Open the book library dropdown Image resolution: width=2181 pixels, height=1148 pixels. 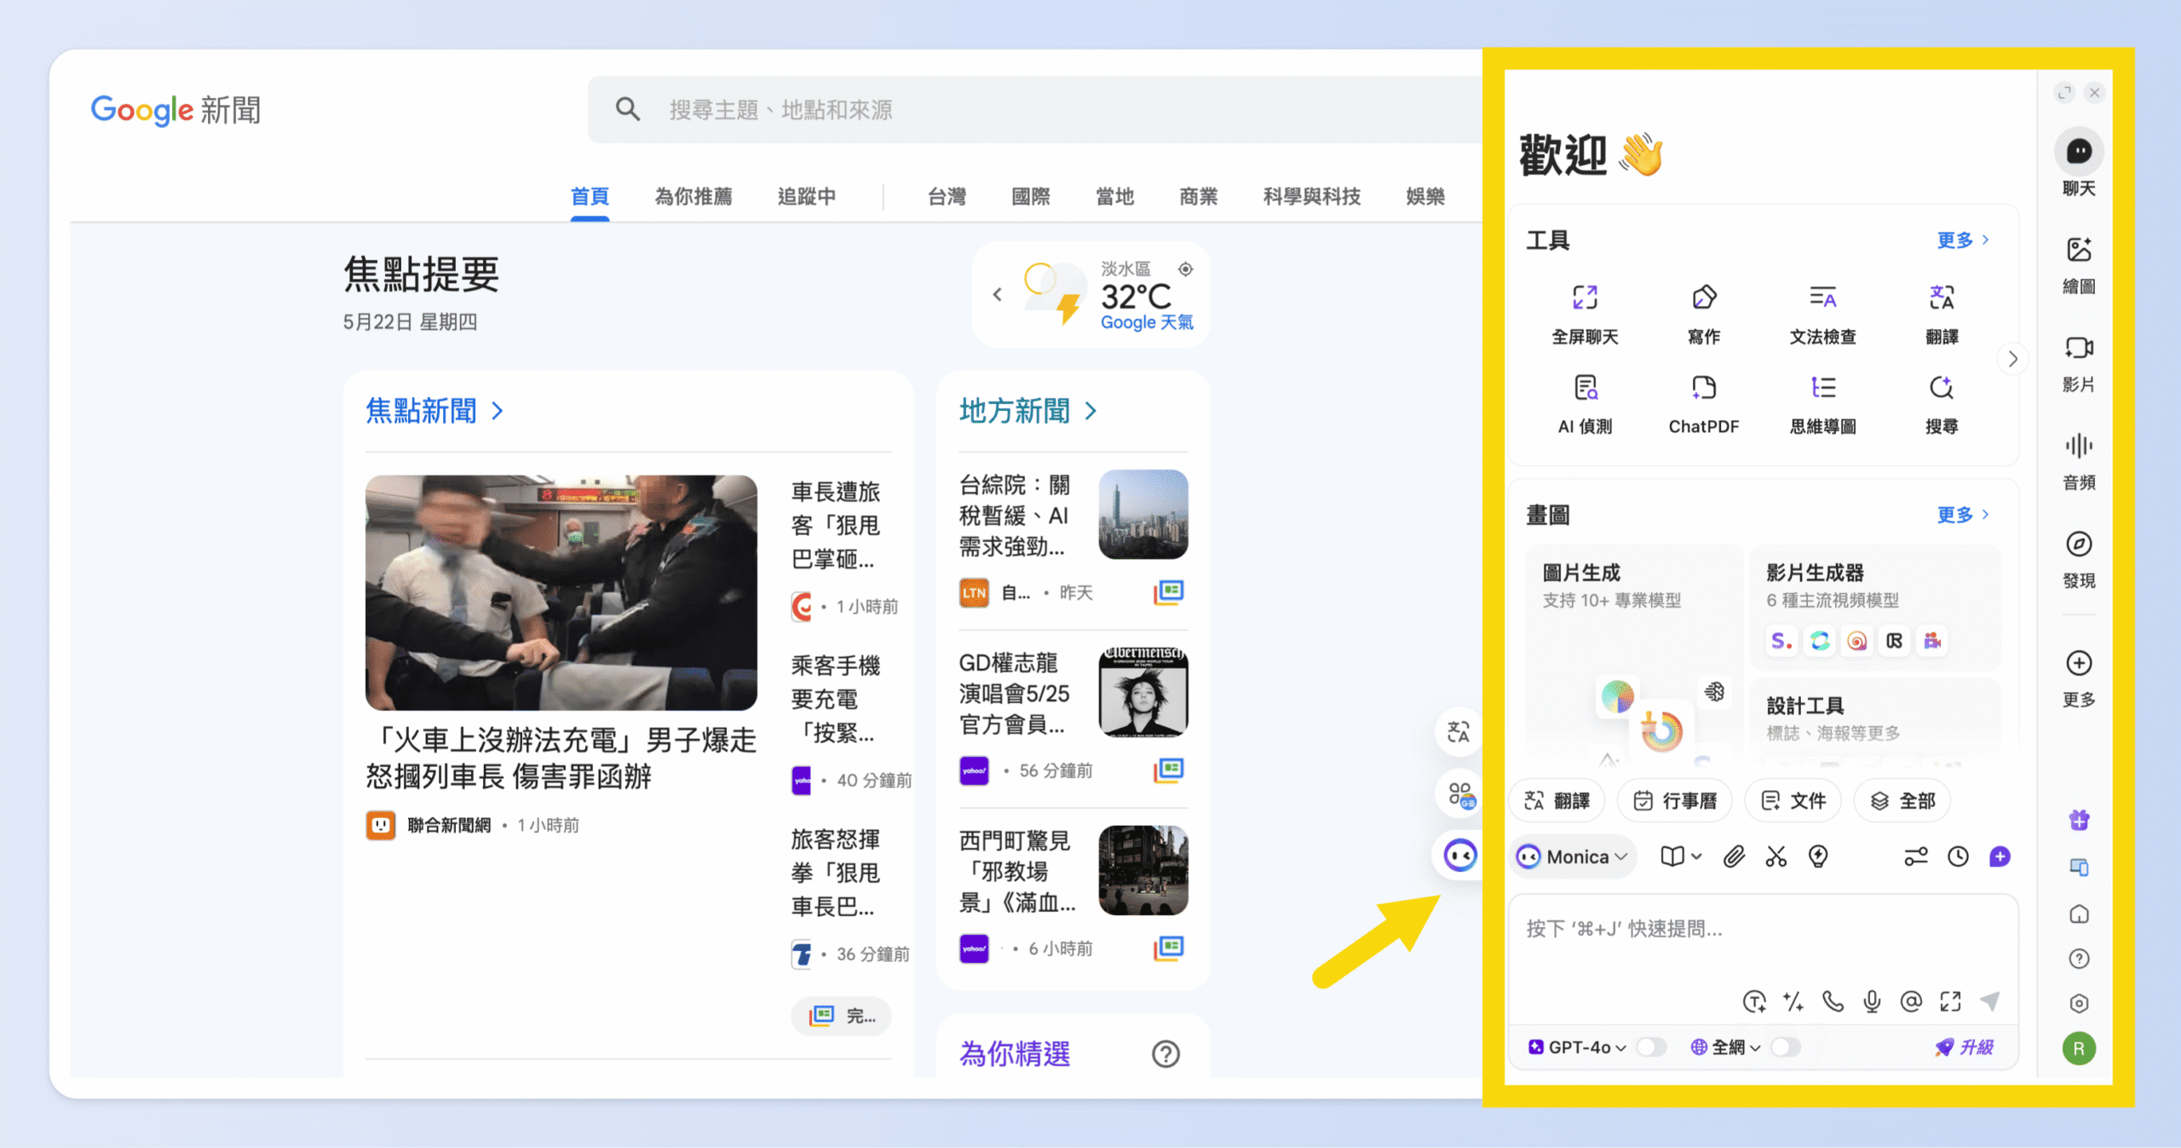tap(1681, 857)
